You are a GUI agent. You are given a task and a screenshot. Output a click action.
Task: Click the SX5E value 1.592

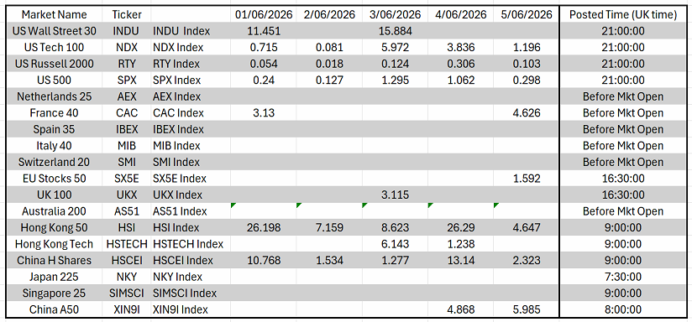[x=527, y=179]
